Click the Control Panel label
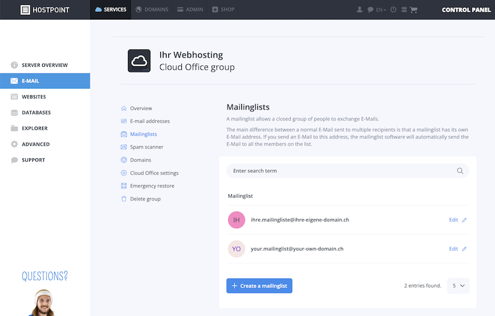495x316 pixels. [467, 10]
